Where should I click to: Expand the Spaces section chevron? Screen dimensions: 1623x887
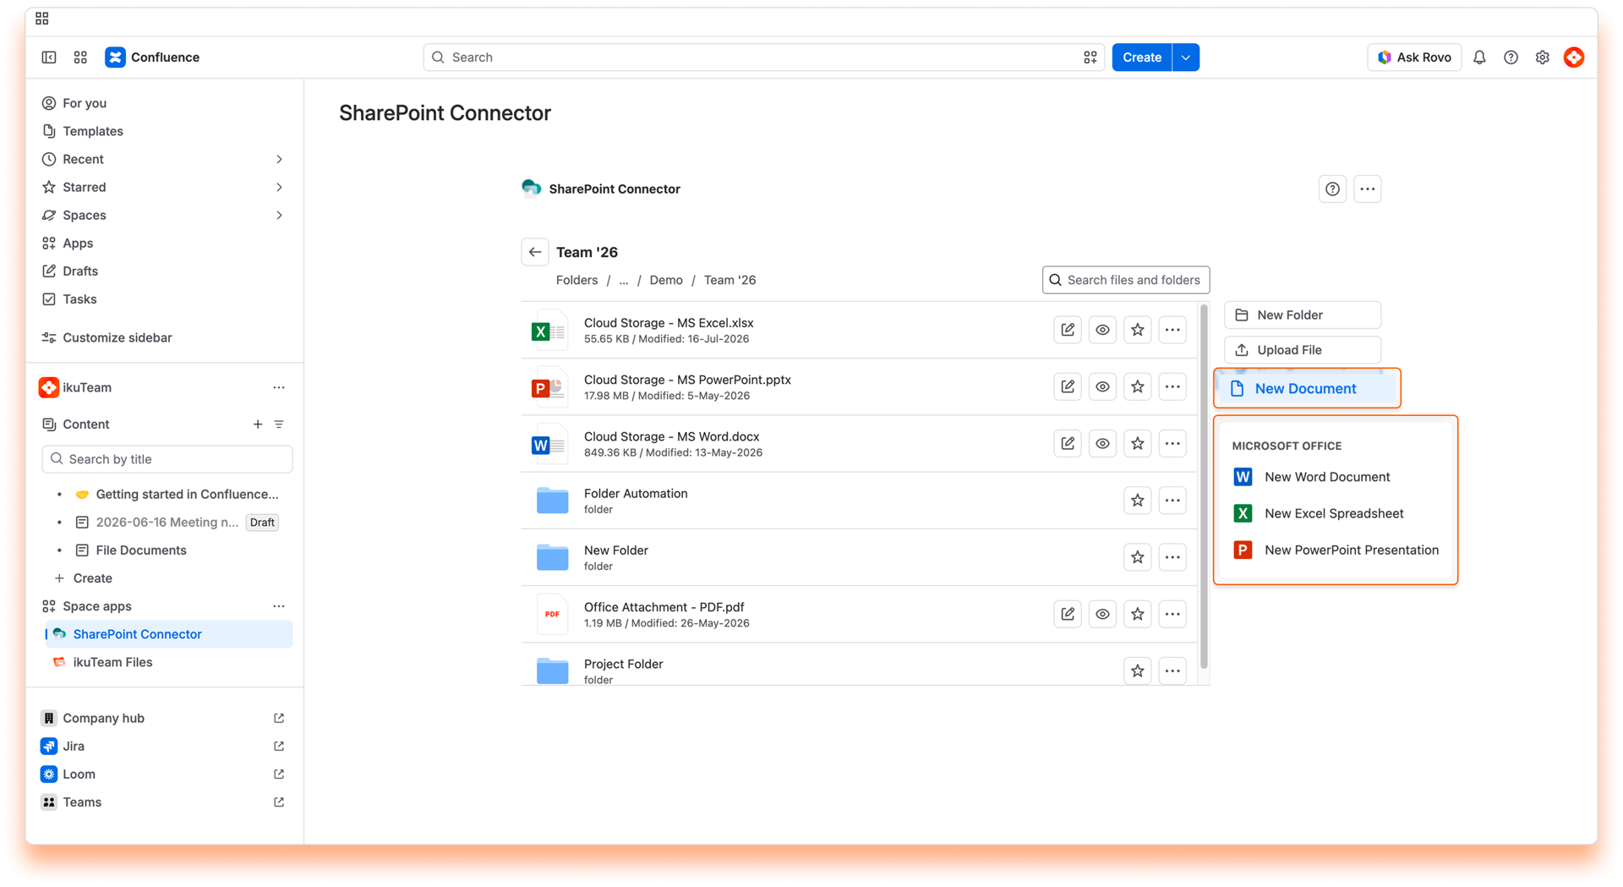click(279, 216)
